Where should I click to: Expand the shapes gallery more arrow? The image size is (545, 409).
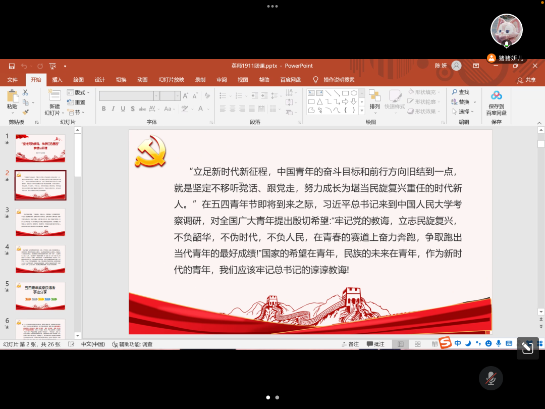(362, 111)
